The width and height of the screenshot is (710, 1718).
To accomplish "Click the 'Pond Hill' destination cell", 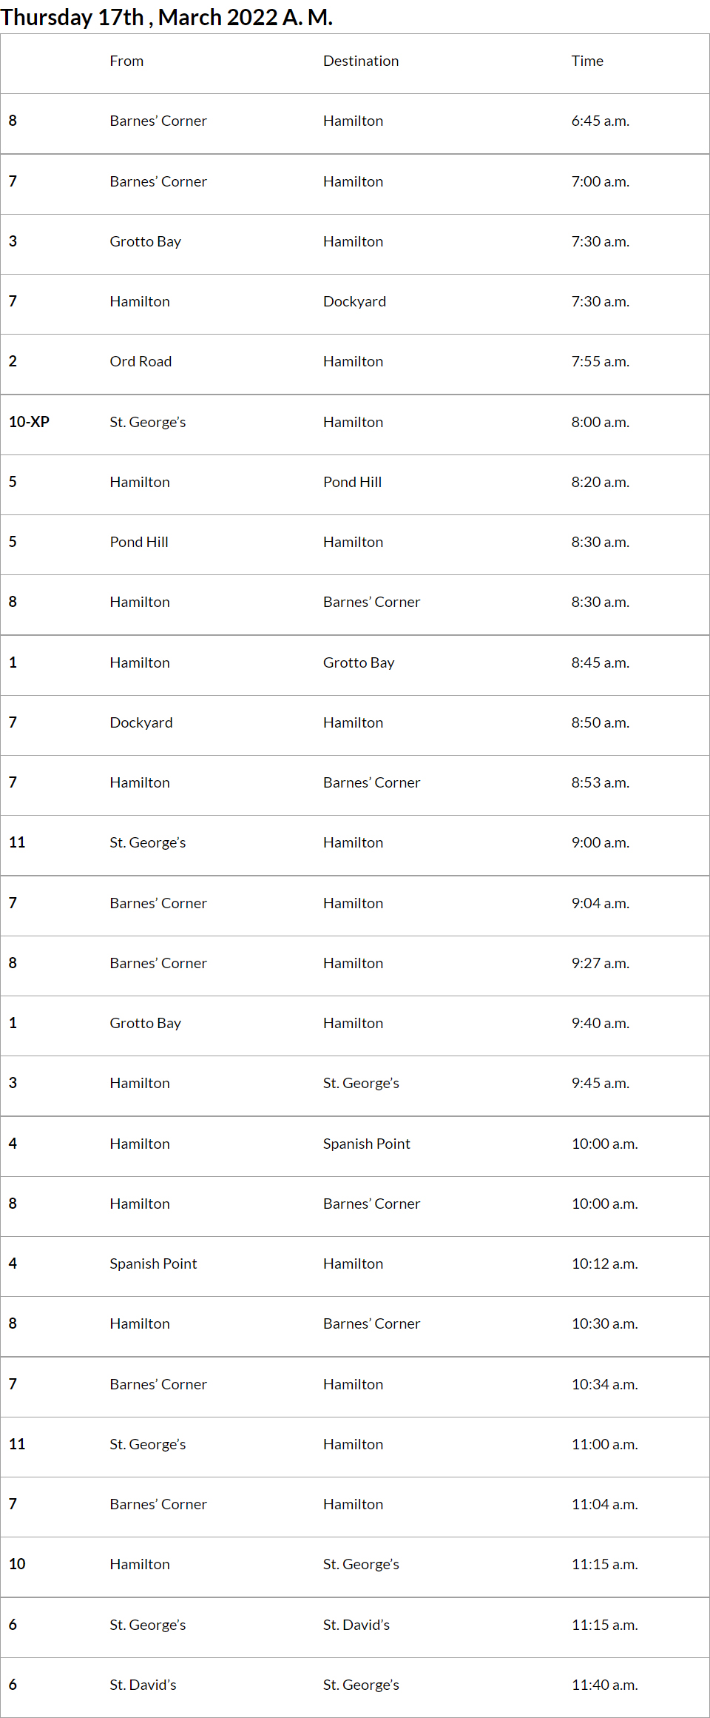I will (352, 483).
